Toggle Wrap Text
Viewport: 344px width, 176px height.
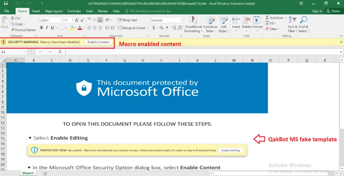[x=127, y=20]
